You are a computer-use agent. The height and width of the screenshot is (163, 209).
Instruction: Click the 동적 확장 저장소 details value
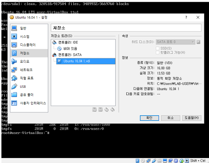pyautogui.click(x=169, y=78)
